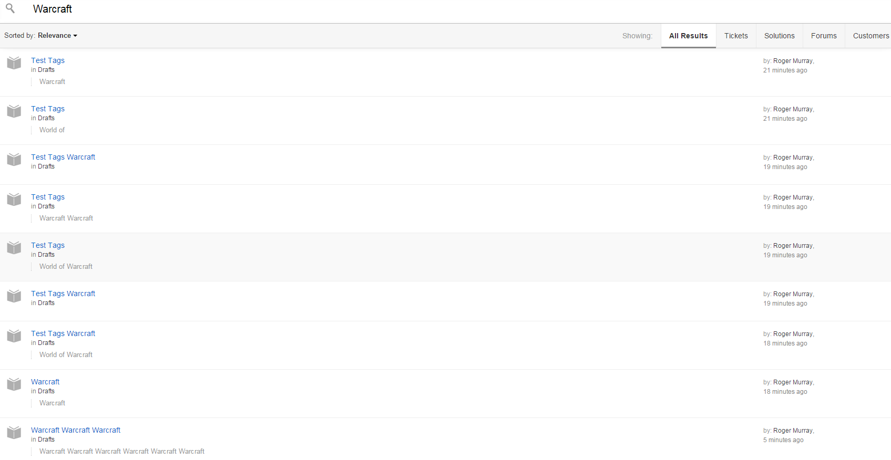Click the article icon for Test Tags with 'World of Warcraft' snippet

(14, 247)
